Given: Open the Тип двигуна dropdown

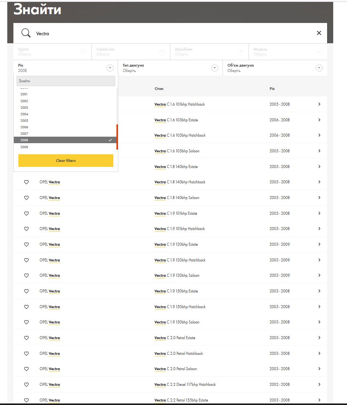Looking at the screenshot, I should 170,68.
